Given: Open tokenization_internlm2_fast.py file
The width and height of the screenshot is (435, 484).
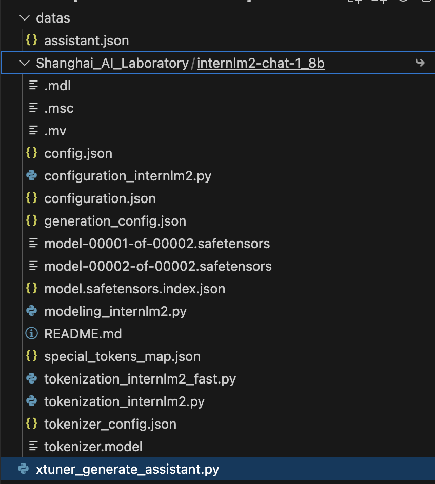Looking at the screenshot, I should coord(140,379).
